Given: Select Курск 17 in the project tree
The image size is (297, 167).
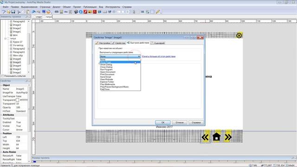Looking at the screenshot, I should point(18,42).
